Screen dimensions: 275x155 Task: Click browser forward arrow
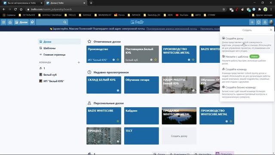(x=9, y=9)
